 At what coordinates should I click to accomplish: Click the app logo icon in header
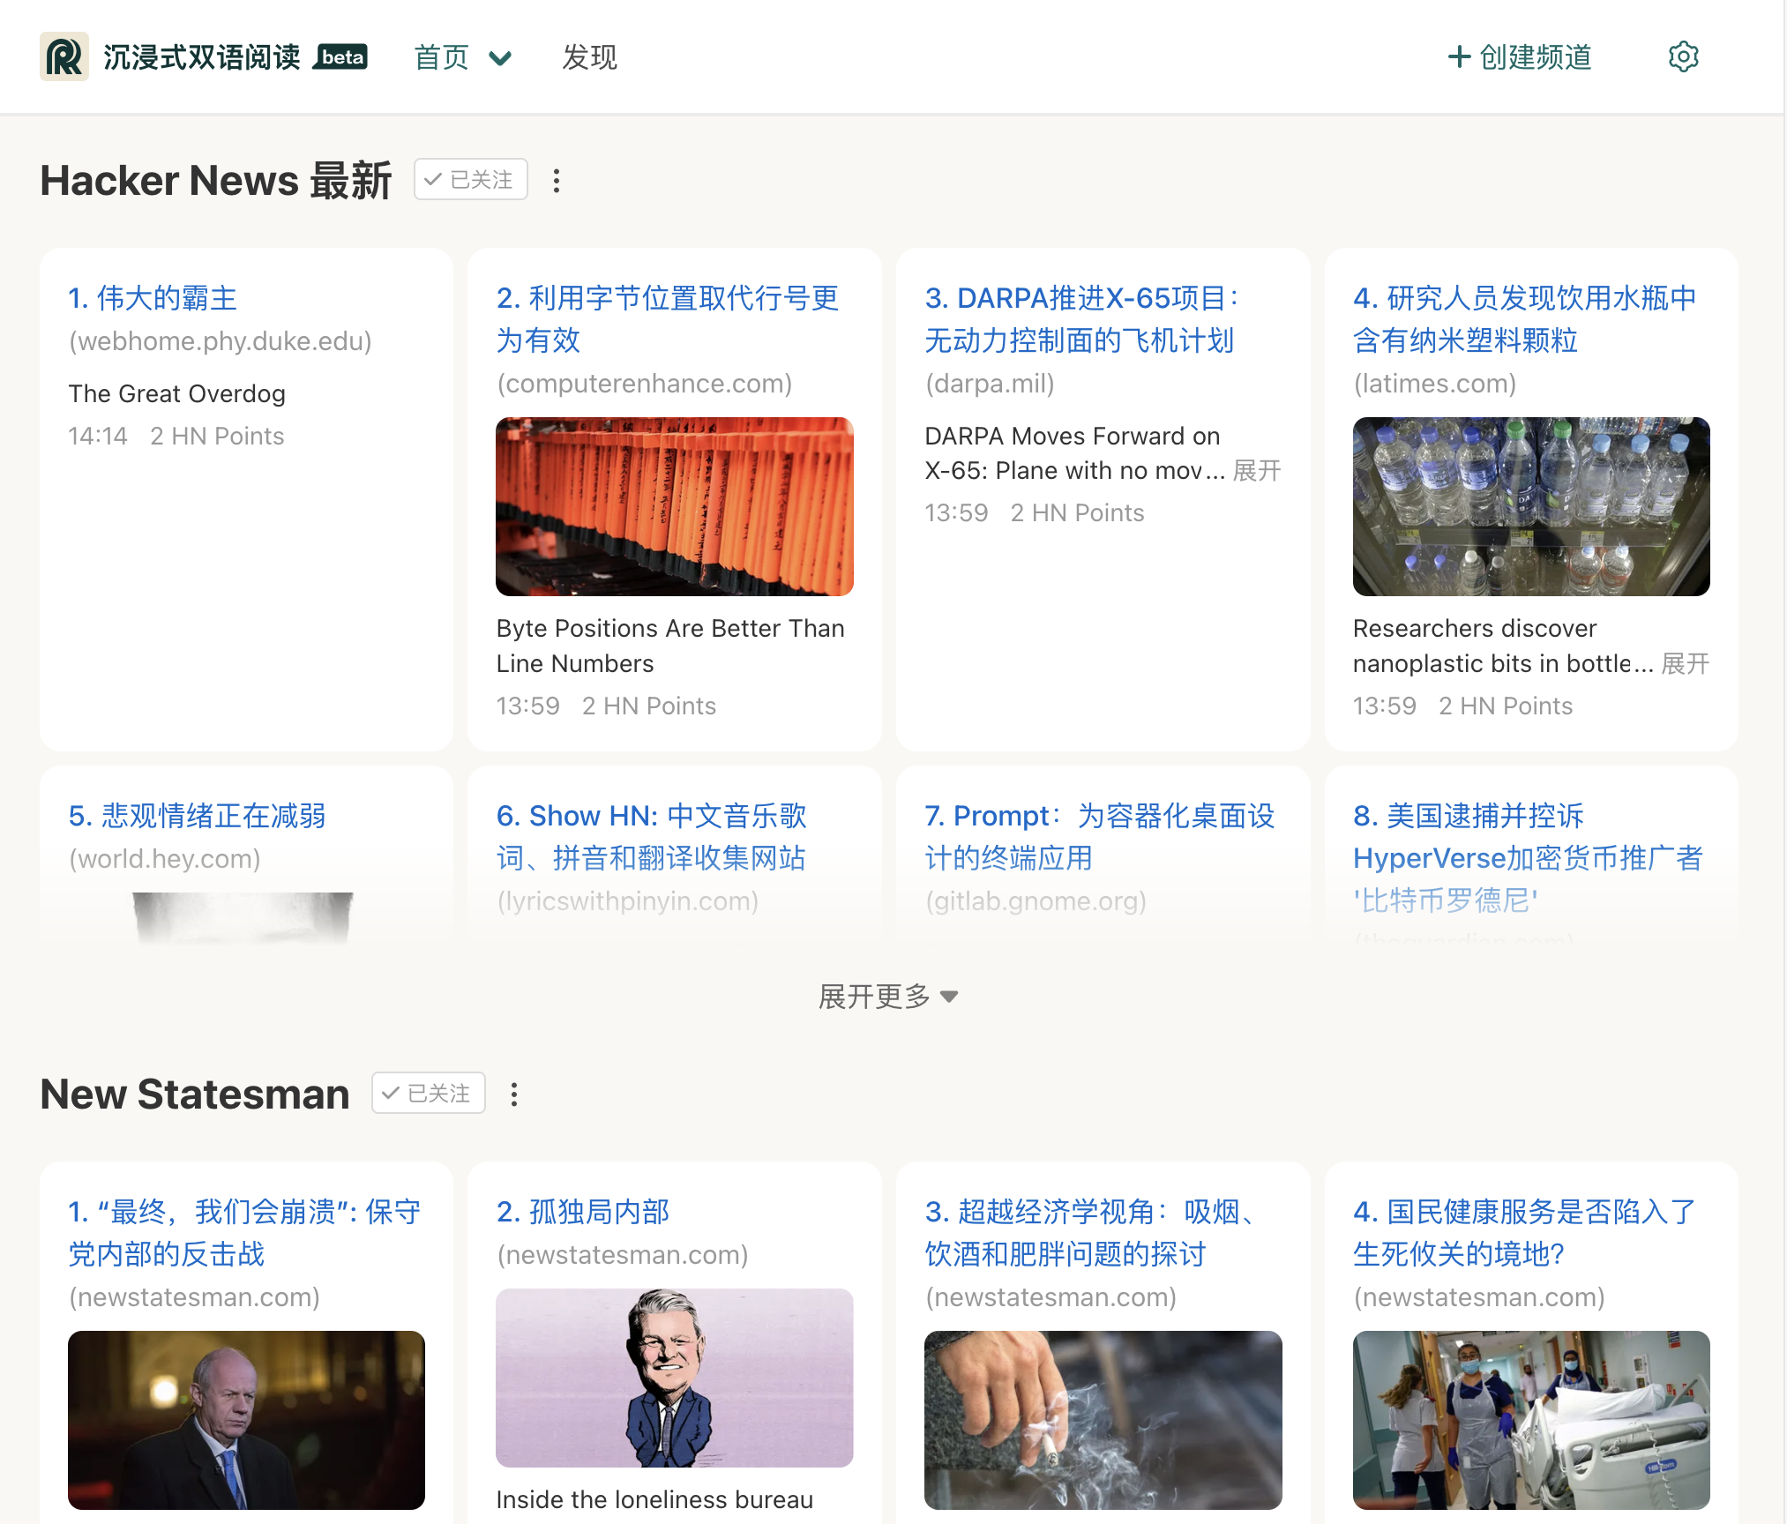coord(64,56)
